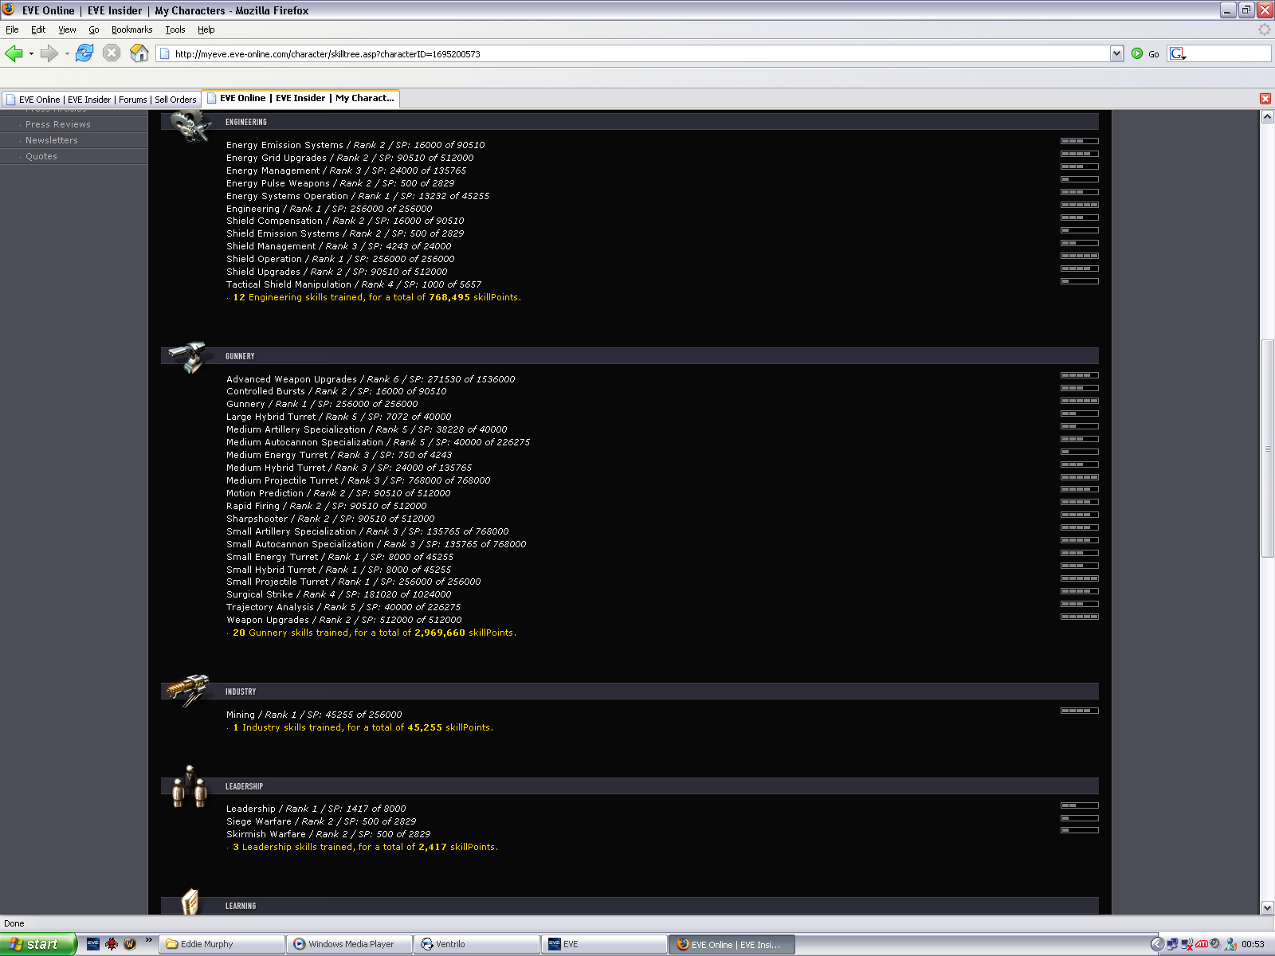The height and width of the screenshot is (956, 1275).
Task: Open World of Warcraft quick launch icon
Action: (130, 944)
